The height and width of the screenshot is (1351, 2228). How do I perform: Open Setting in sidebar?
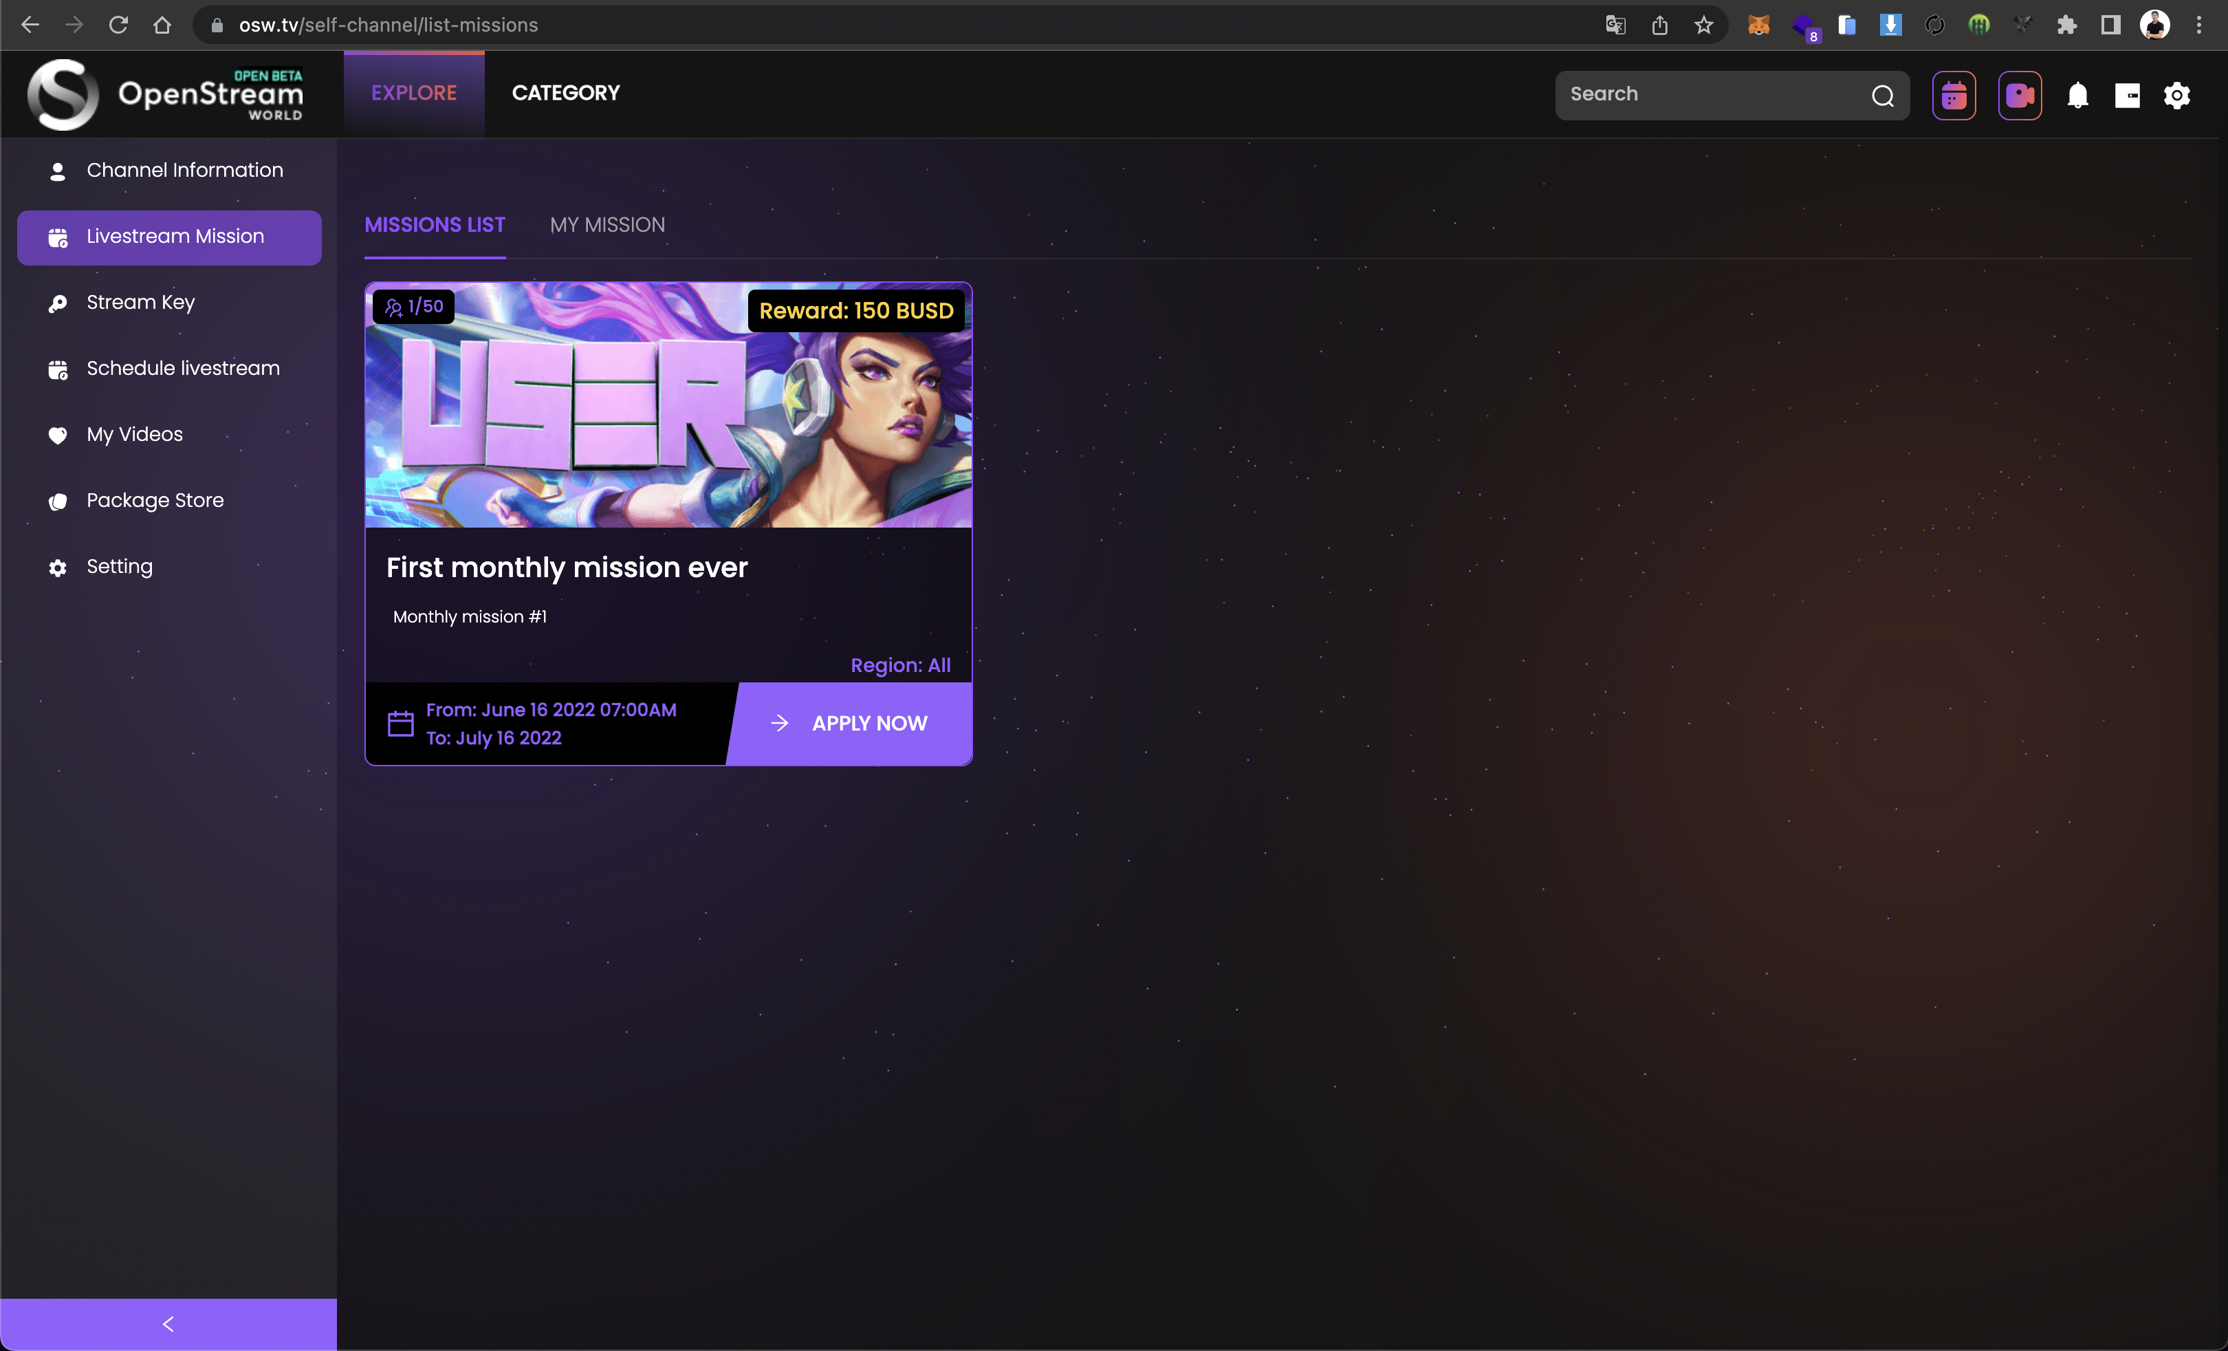(x=169, y=567)
